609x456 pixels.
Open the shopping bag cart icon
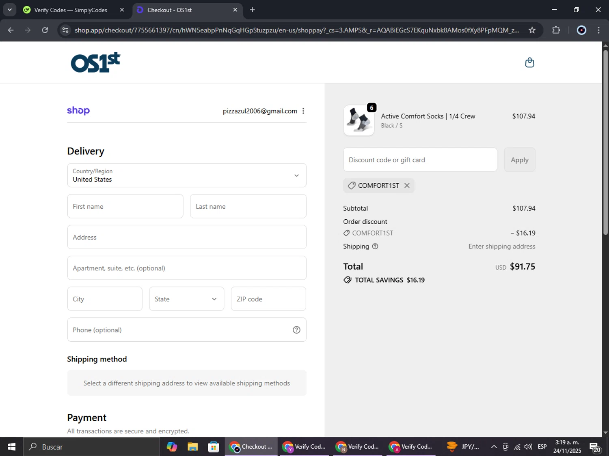pos(529,62)
